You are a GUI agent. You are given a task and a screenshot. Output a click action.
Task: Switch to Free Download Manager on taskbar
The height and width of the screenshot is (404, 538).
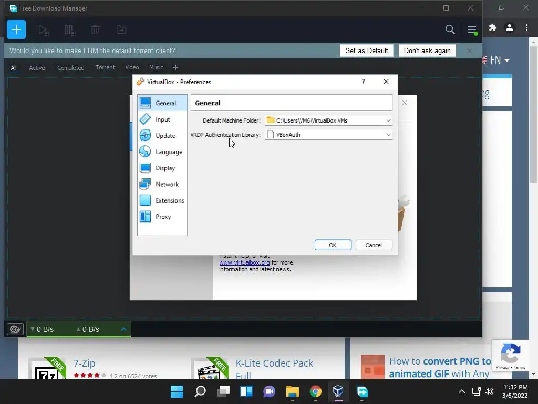click(x=362, y=391)
